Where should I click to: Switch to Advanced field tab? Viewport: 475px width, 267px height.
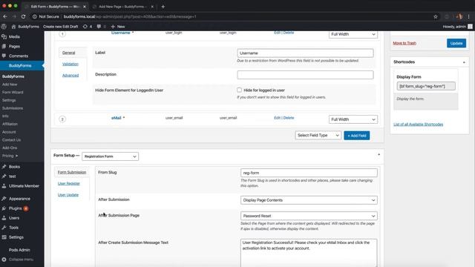click(x=71, y=76)
